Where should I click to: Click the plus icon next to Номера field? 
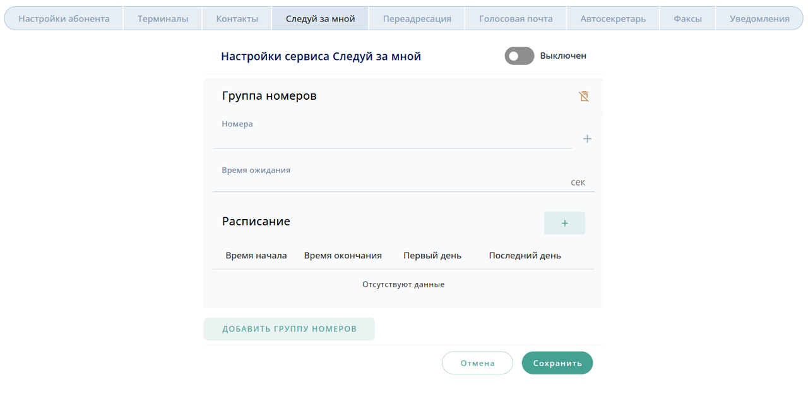pyautogui.click(x=587, y=139)
